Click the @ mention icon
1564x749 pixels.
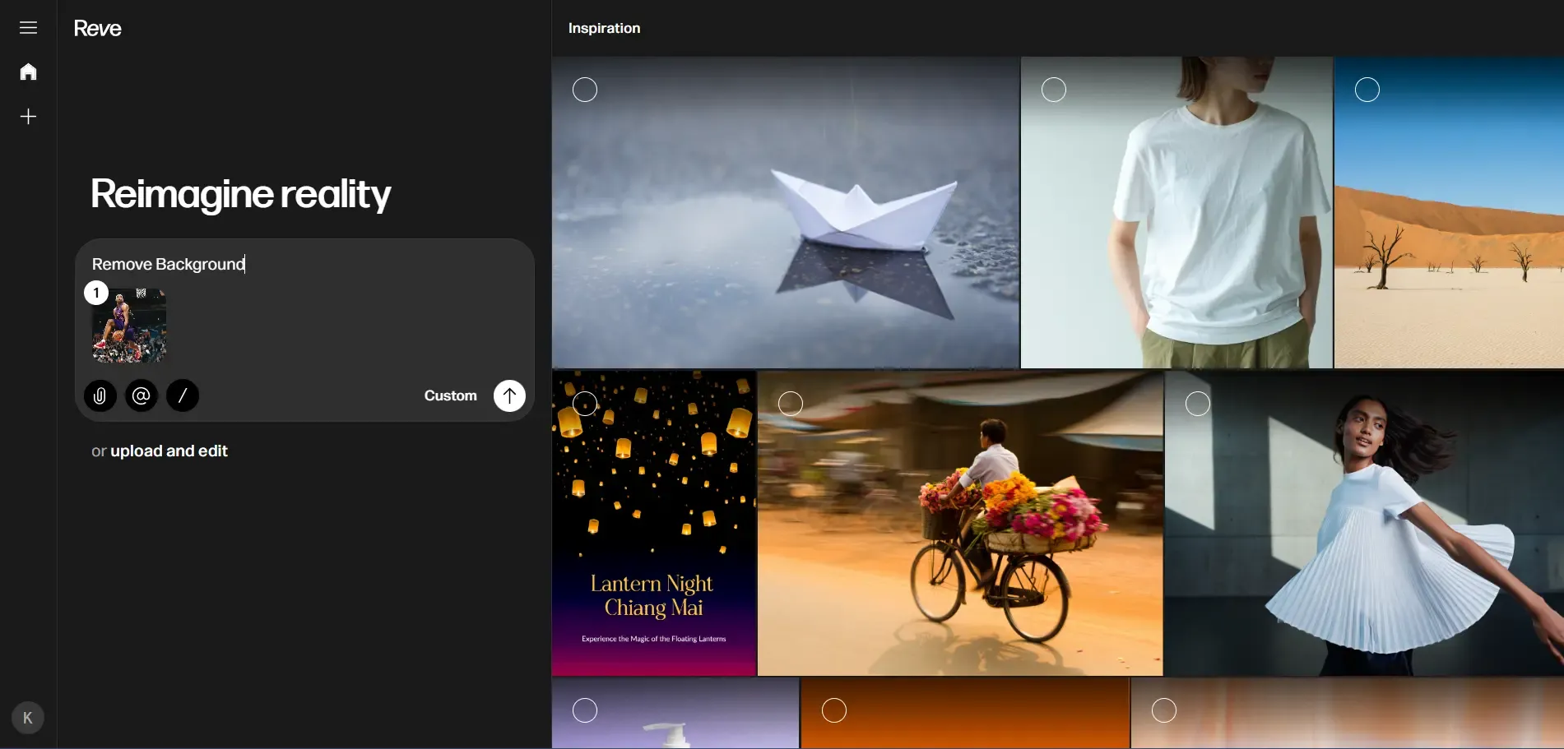[142, 395]
